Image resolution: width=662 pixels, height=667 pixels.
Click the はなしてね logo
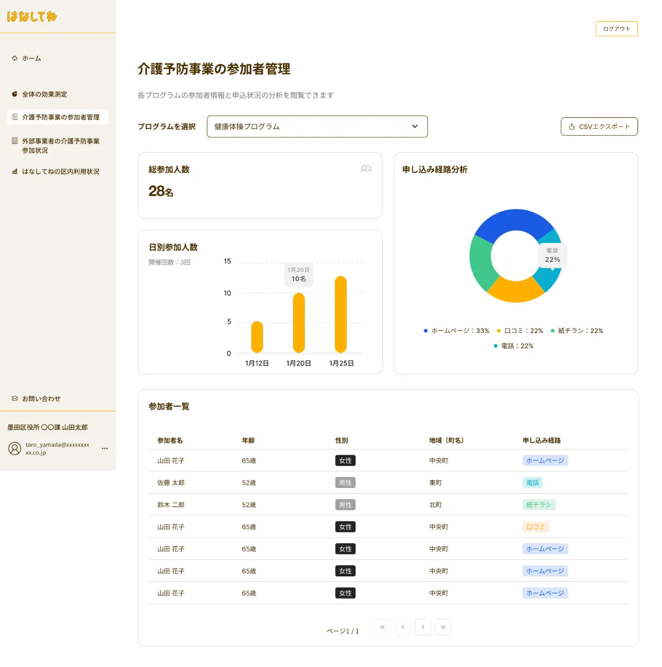click(32, 17)
